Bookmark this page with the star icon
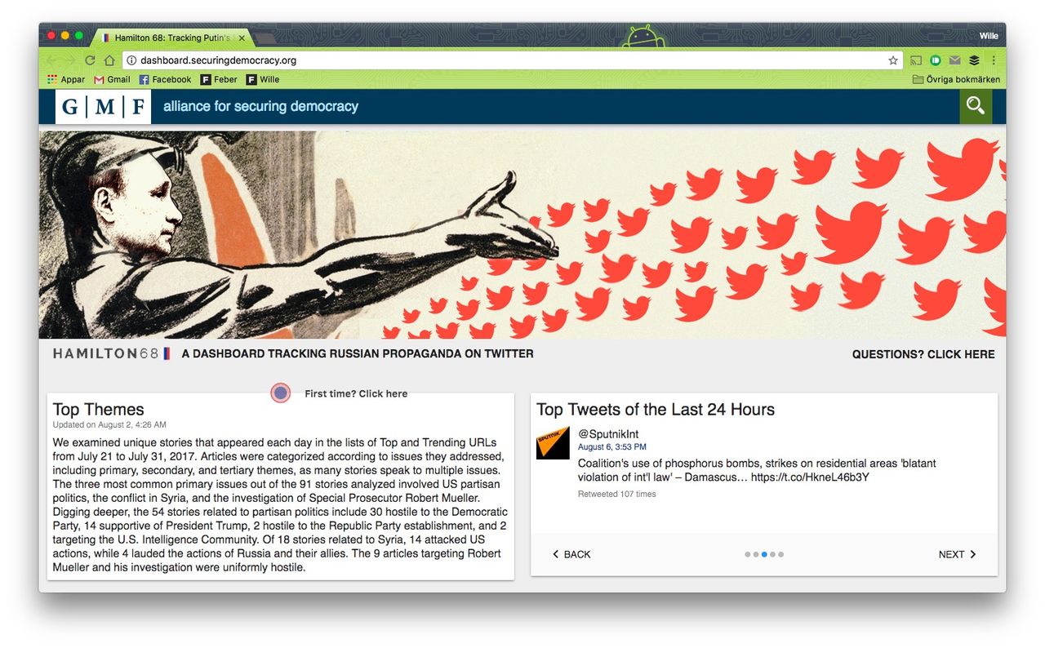 click(x=893, y=60)
